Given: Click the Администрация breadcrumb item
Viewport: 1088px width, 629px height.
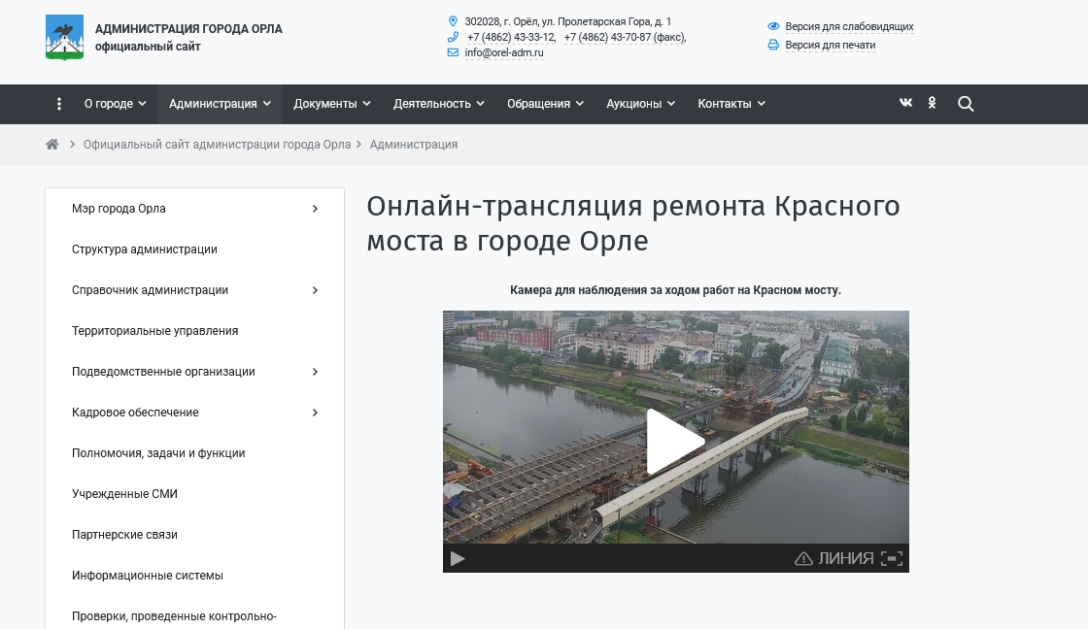Looking at the screenshot, I should 414,145.
